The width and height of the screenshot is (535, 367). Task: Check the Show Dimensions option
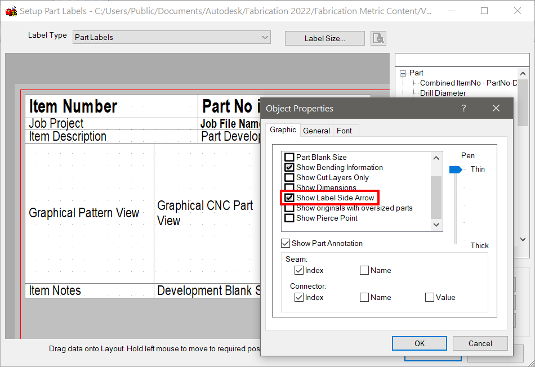coord(290,187)
